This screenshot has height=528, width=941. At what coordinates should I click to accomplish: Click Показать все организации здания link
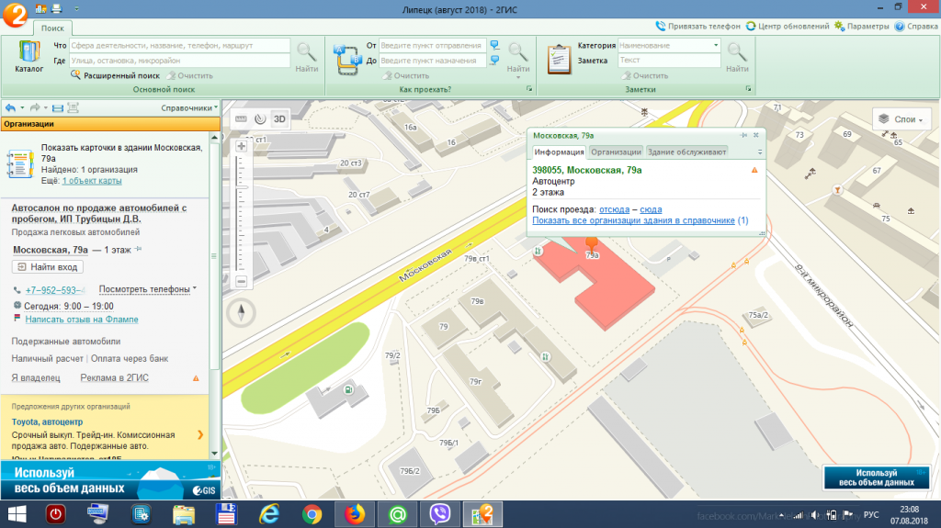click(x=633, y=220)
